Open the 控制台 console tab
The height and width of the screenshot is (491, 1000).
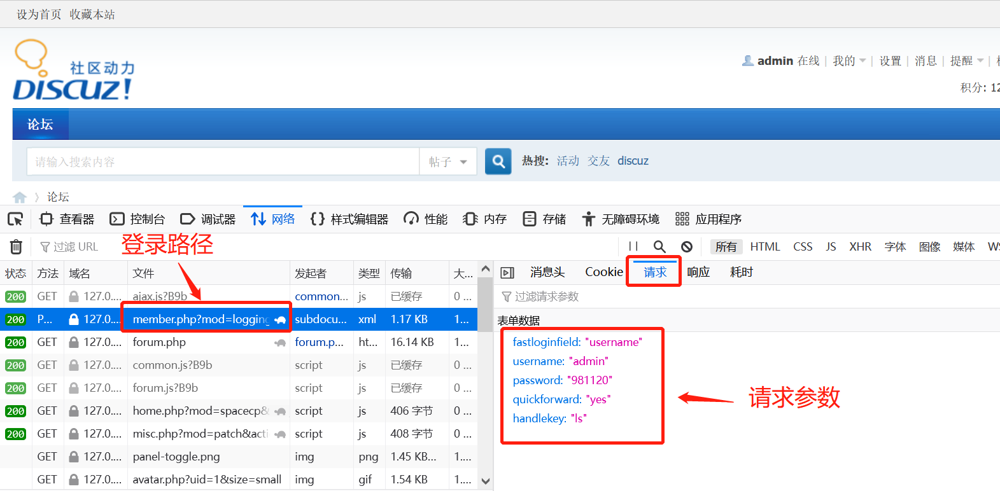click(137, 219)
